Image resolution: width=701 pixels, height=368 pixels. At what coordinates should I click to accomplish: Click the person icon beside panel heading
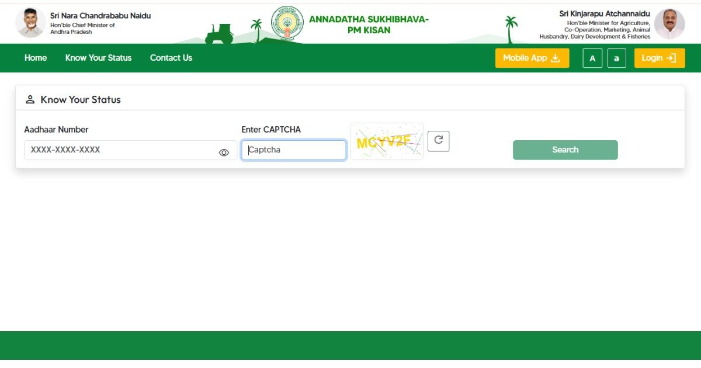pos(30,100)
